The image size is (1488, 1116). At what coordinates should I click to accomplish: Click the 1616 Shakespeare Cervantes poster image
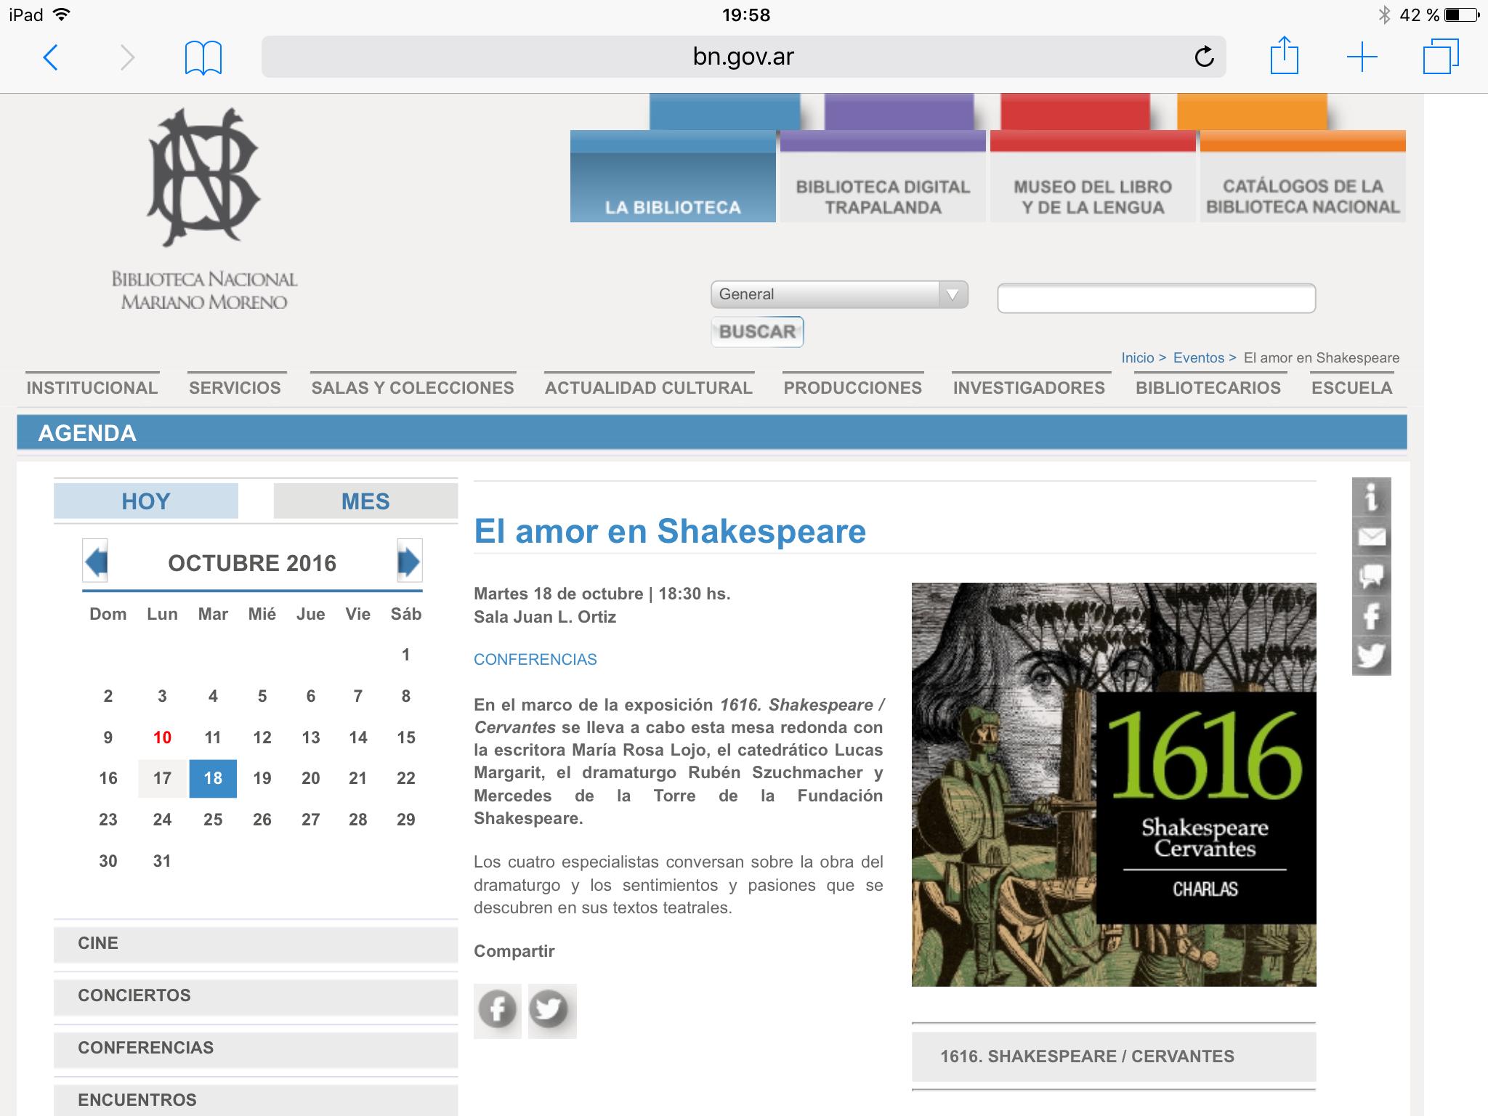pyautogui.click(x=1114, y=785)
